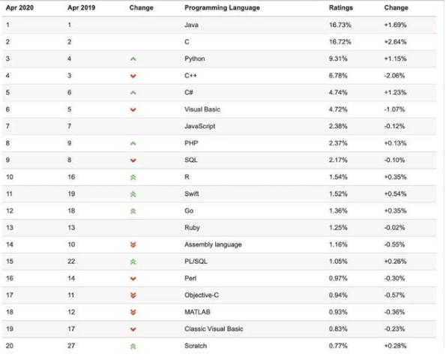Click the double red arrow beside MATLAB
Image resolution: width=446 pixels, height=360 pixels.
coord(133,312)
